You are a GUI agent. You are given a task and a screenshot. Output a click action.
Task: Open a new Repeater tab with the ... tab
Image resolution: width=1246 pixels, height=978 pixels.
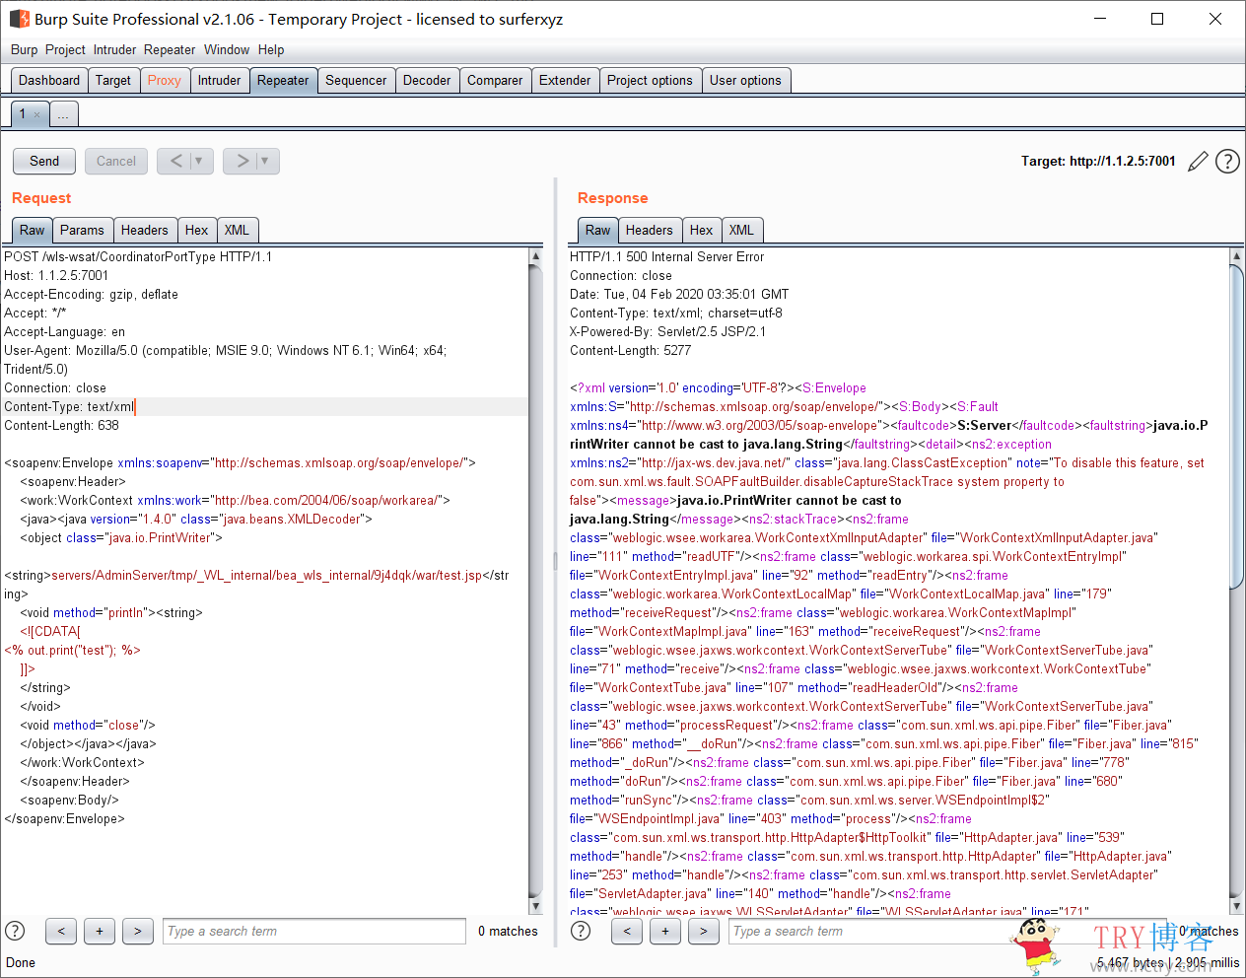pyautogui.click(x=63, y=114)
